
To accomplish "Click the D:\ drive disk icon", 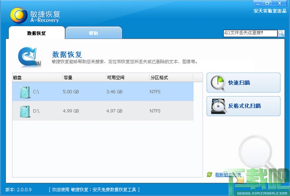I will click(25, 111).
